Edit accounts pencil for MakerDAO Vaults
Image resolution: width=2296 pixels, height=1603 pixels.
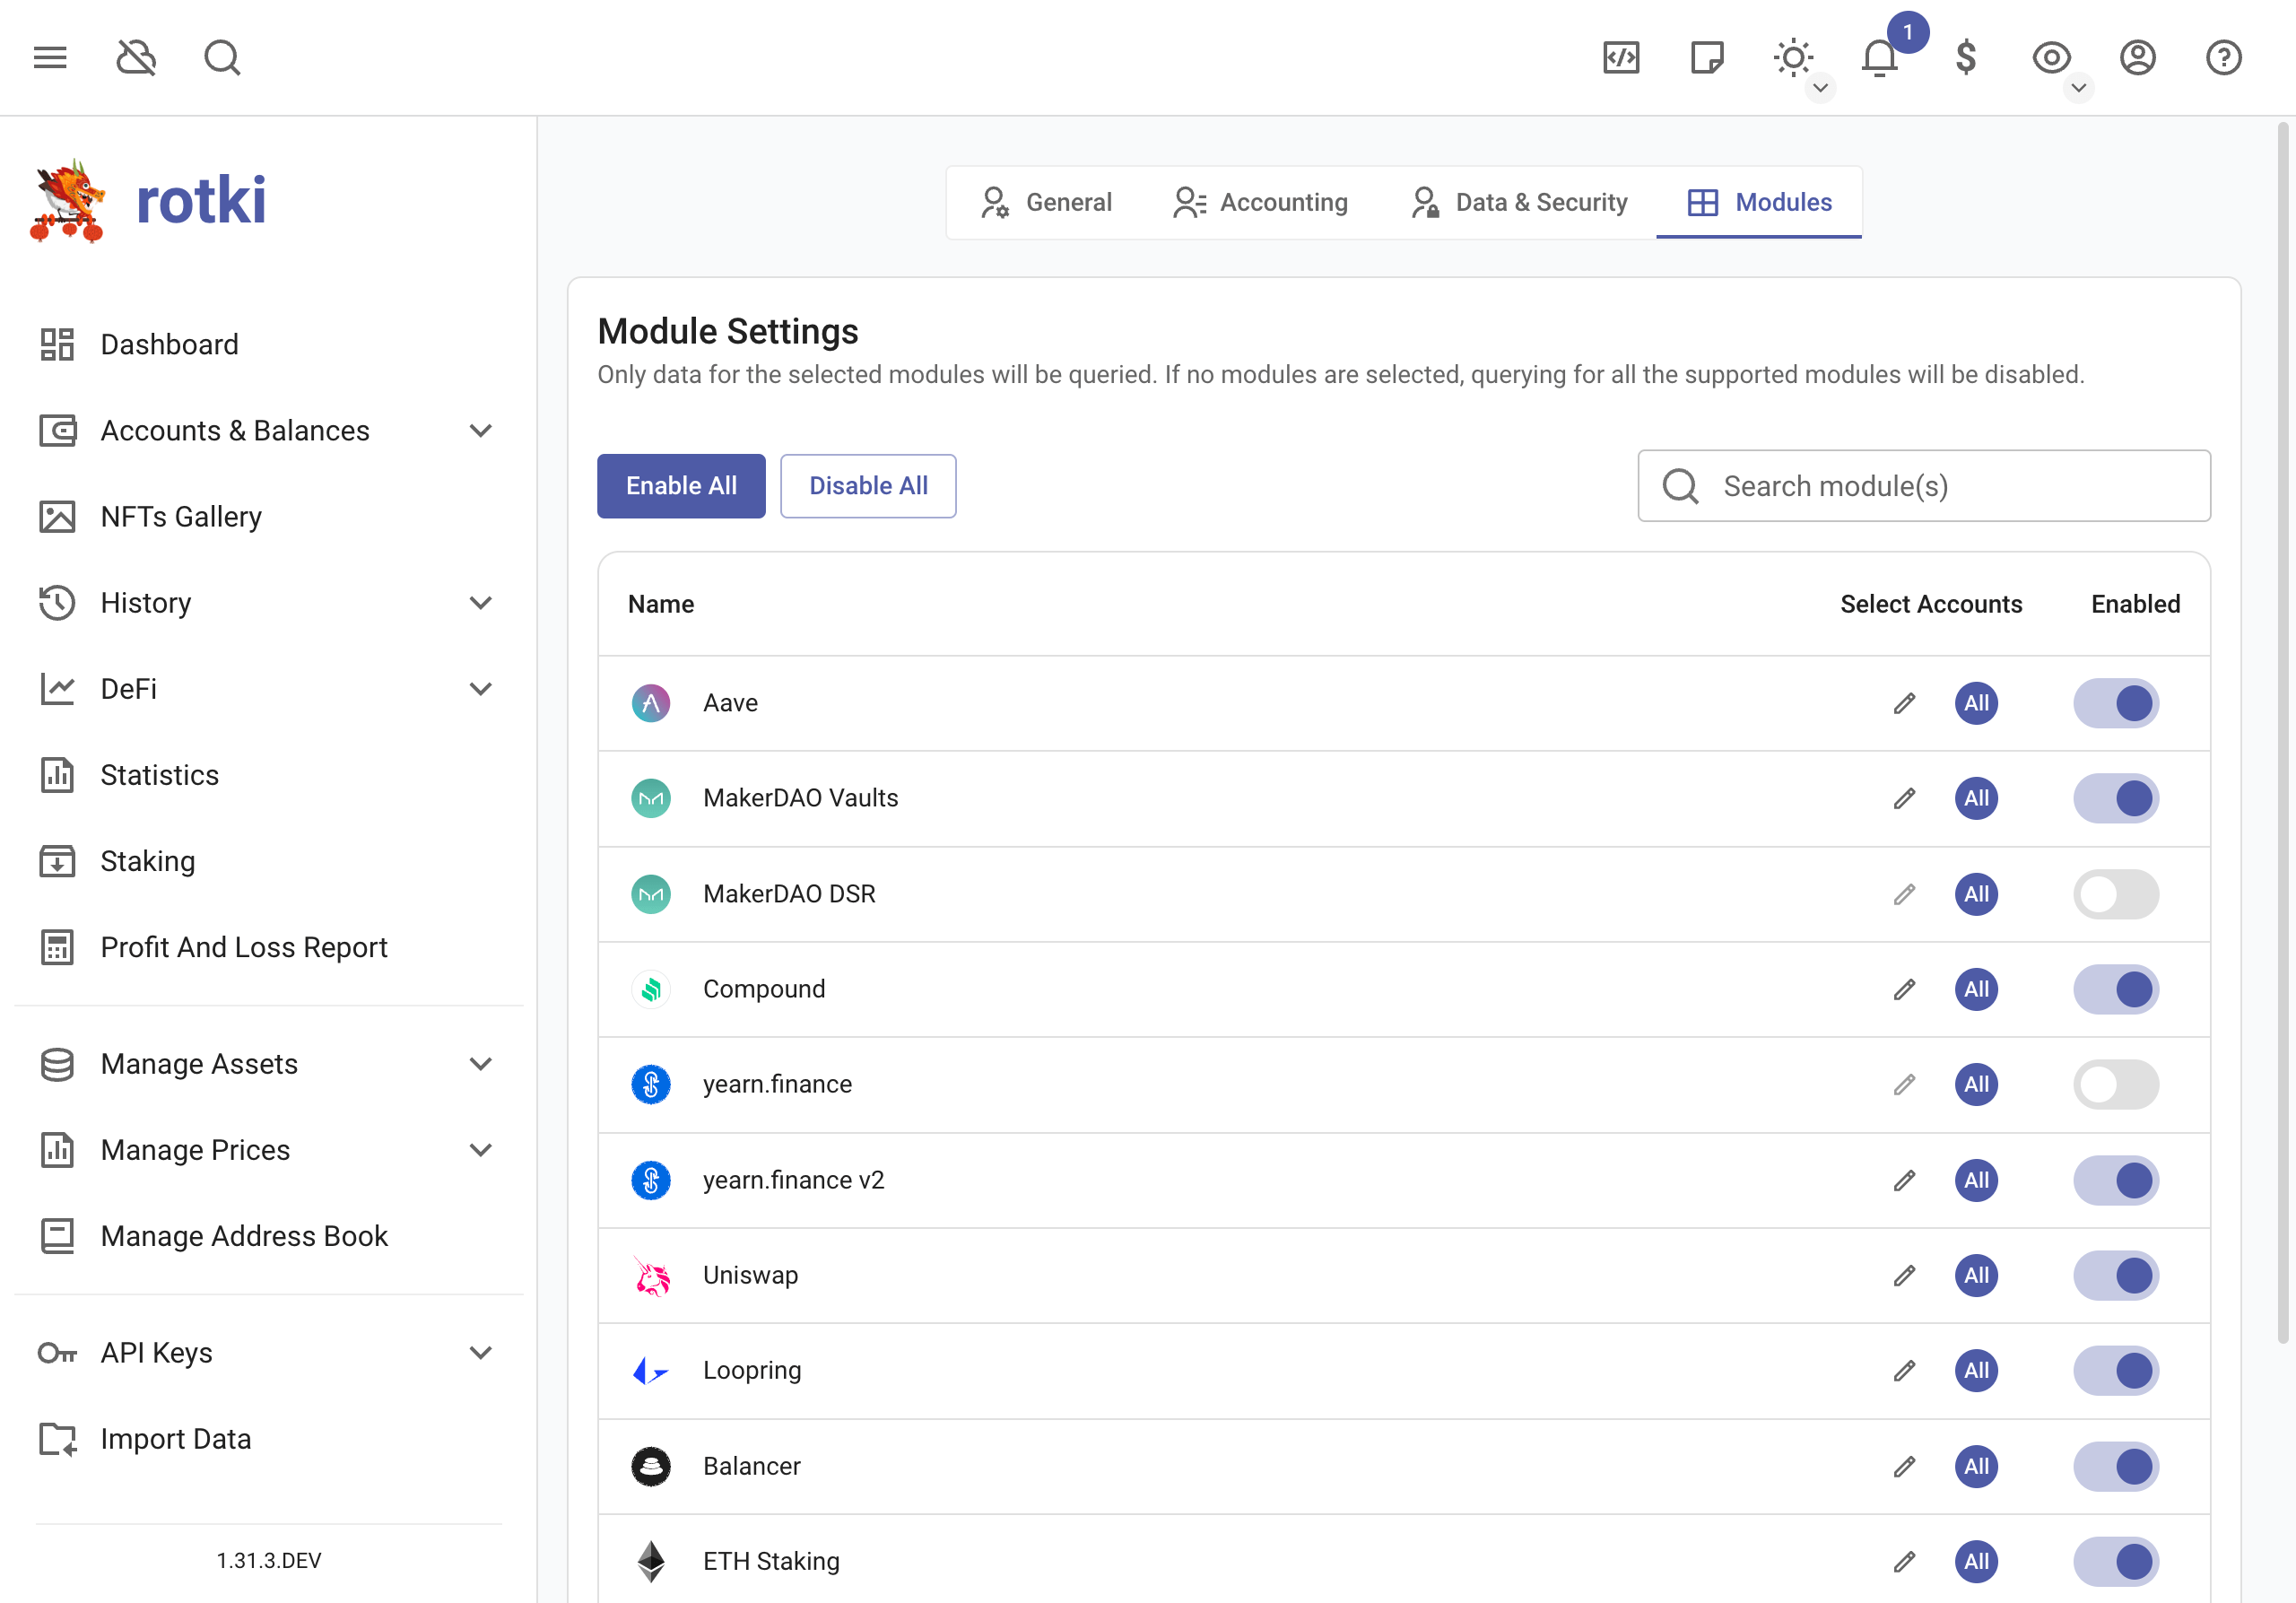1905,798
